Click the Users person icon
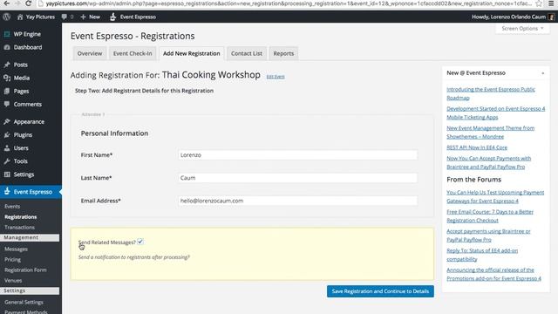This screenshot has height=314, width=558. point(7,148)
